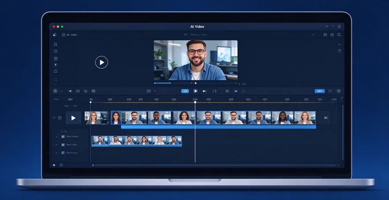The height and width of the screenshot is (200, 389).
Task: Collapse the second video layer chevron
Action: (57, 145)
